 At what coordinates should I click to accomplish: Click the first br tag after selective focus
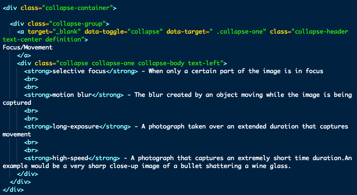31,79
